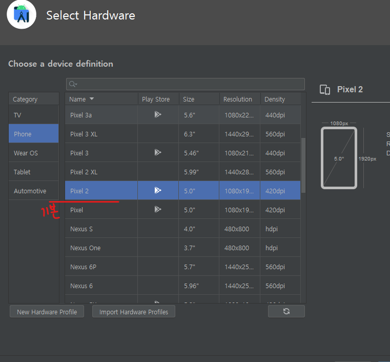
Task: Click the 1440x28... resolution cell
Action: tap(239, 172)
